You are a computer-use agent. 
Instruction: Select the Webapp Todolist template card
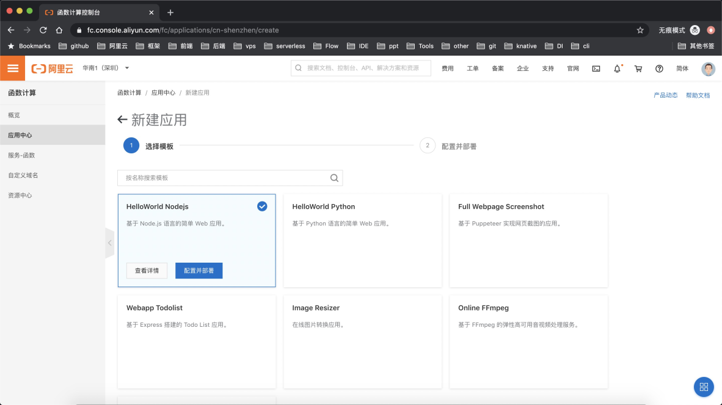coord(197,342)
